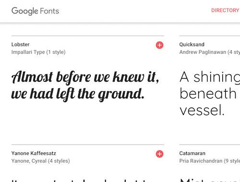The height and width of the screenshot is (182, 240).
Task: Open the Catamaran font title
Action: [x=192, y=153]
